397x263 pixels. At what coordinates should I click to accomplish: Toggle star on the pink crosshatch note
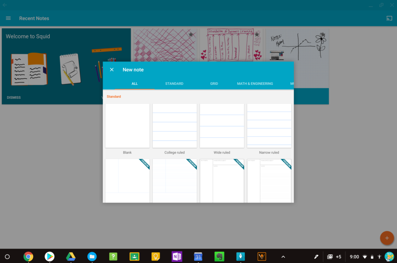pyautogui.click(x=191, y=34)
